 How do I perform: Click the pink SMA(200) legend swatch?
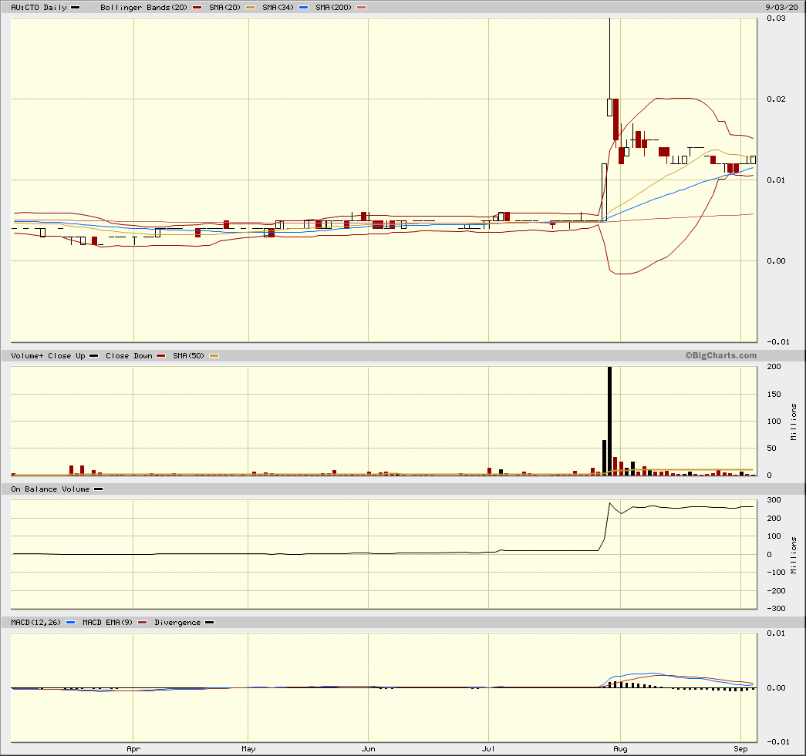[362, 7]
